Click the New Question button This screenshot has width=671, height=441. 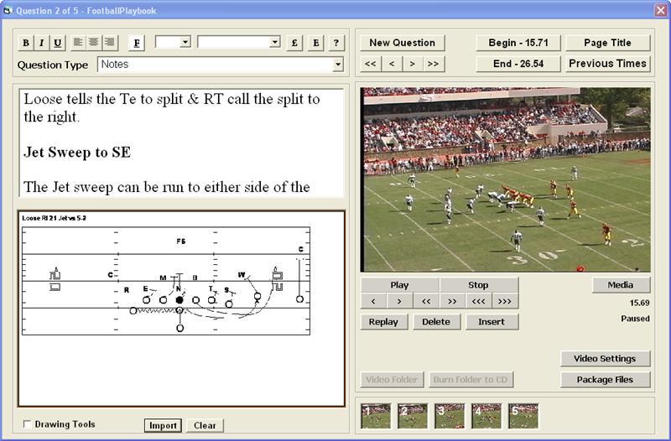click(x=403, y=43)
